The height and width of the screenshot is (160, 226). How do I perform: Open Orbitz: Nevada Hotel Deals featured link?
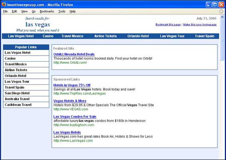(x=74, y=54)
